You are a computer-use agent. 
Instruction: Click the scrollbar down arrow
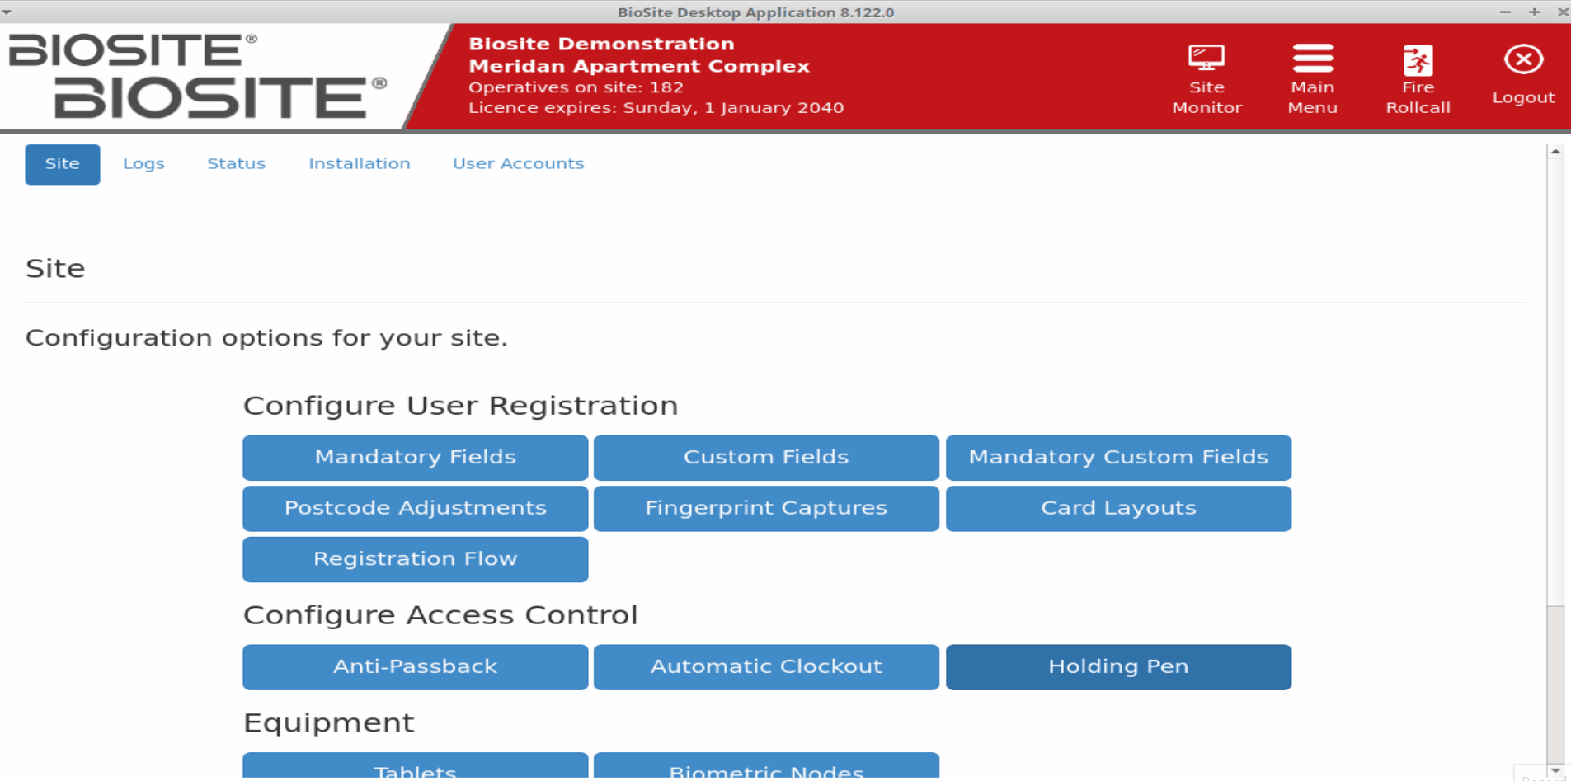tap(1555, 770)
